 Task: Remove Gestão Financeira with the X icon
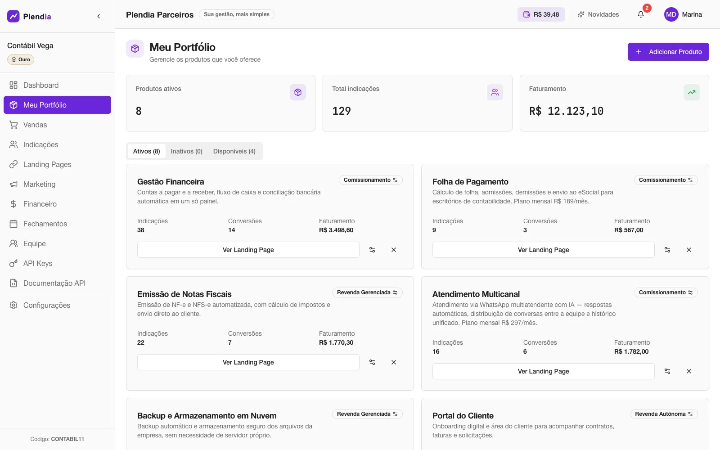point(394,250)
